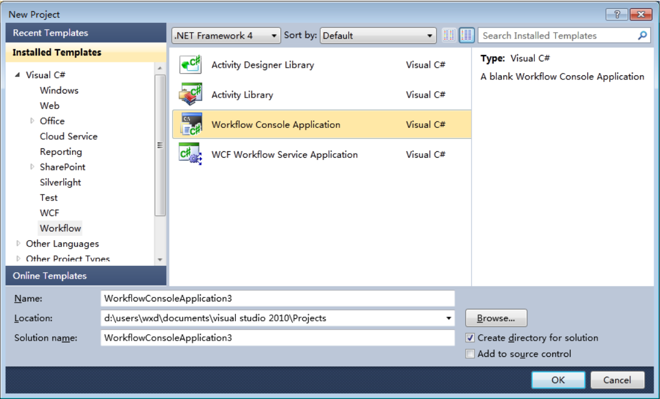The image size is (660, 399).
Task: Select the Visual C# tree item
Action: 46,75
